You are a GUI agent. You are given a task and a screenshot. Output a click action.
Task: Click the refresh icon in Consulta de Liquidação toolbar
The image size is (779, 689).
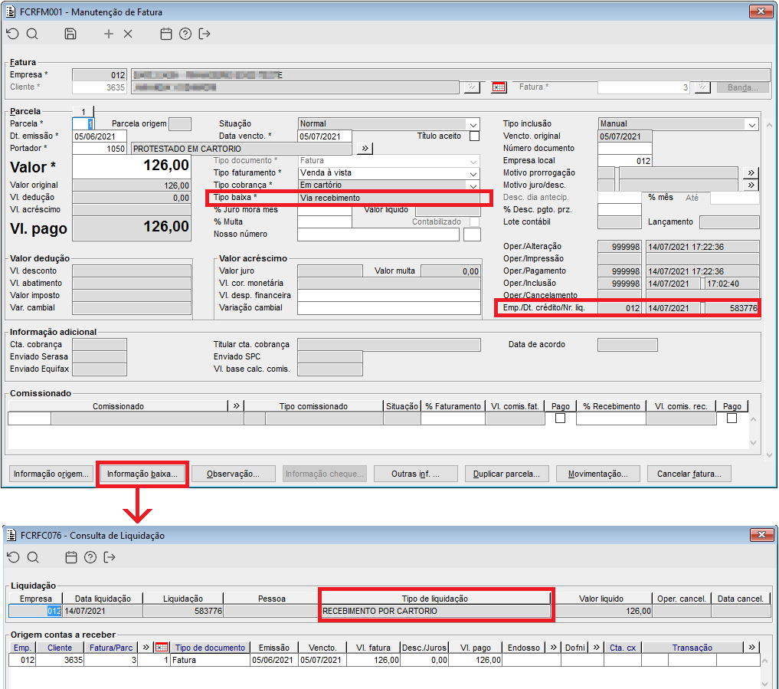[x=14, y=557]
